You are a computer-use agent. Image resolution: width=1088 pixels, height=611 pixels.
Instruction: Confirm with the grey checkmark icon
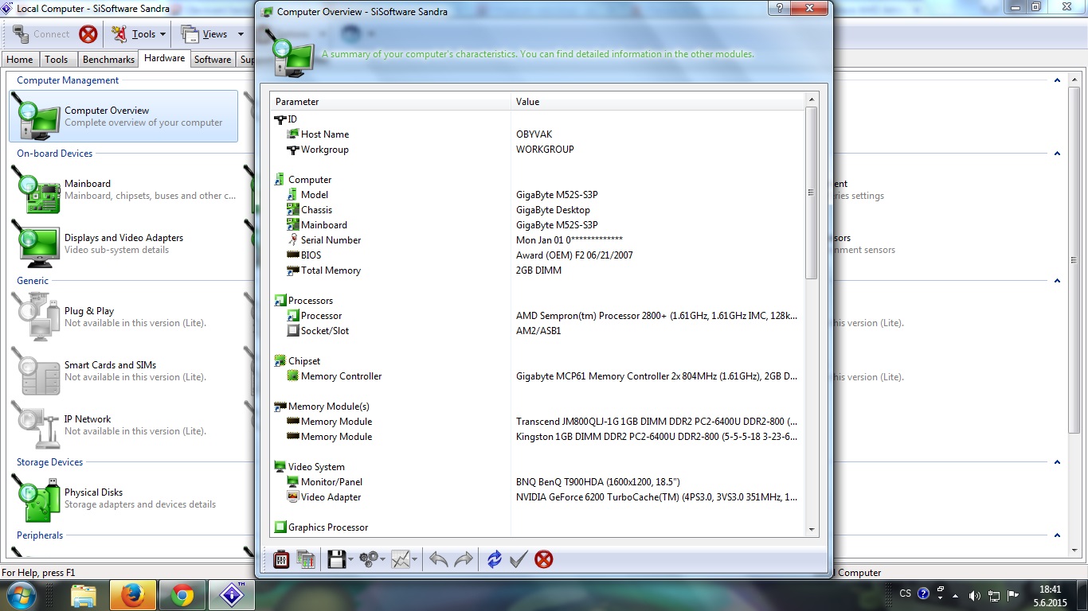[519, 559]
